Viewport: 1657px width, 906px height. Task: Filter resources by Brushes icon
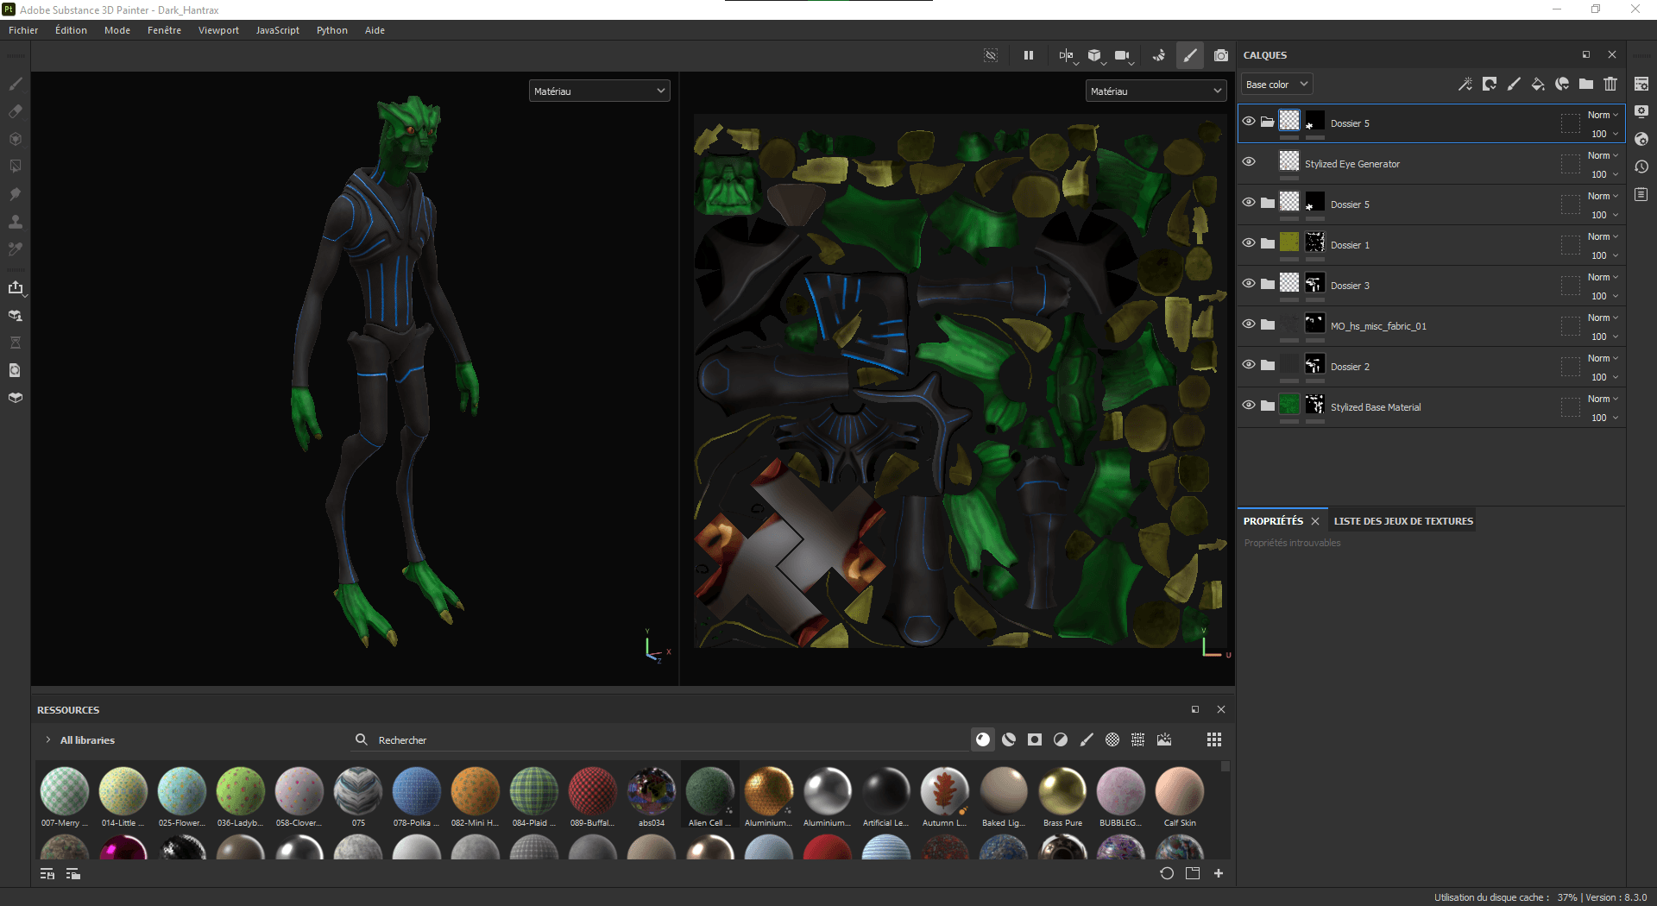tap(1087, 739)
